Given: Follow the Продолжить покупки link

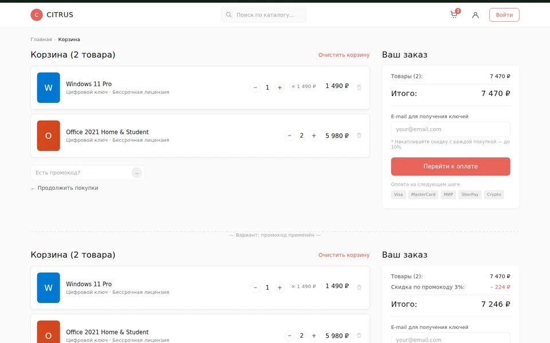Looking at the screenshot, I should [x=65, y=188].
